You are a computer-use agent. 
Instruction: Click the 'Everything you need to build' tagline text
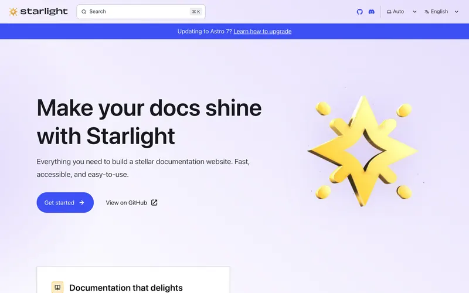click(x=143, y=168)
